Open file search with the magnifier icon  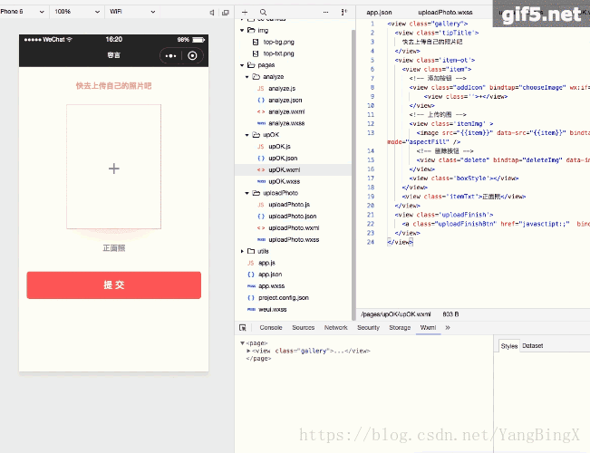coord(264,12)
